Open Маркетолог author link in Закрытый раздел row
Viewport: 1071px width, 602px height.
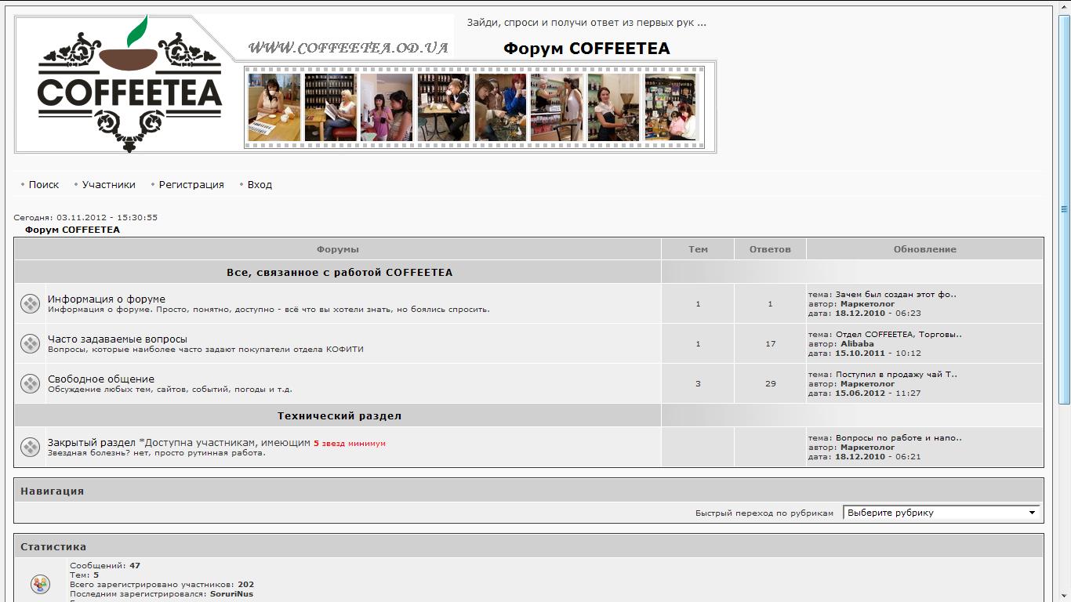(867, 448)
